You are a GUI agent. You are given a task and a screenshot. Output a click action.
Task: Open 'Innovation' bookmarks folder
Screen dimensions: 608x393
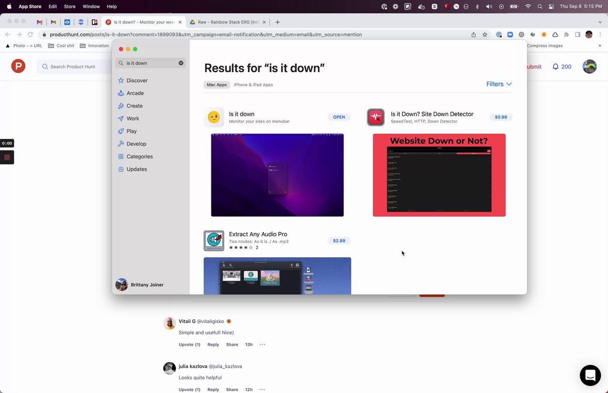click(95, 46)
